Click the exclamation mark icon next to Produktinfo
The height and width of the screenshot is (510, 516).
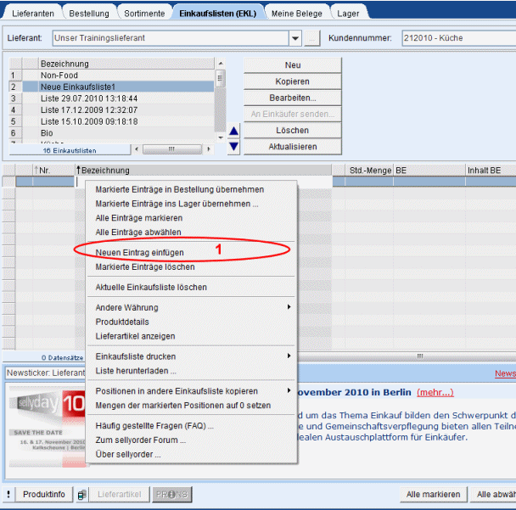8,495
